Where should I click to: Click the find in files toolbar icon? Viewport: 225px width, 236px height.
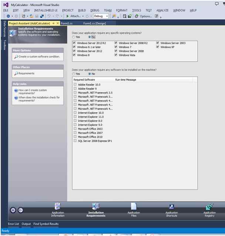(114, 16)
